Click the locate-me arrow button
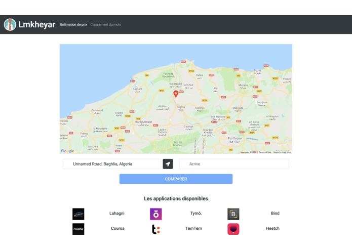352x250 pixels. (168, 164)
